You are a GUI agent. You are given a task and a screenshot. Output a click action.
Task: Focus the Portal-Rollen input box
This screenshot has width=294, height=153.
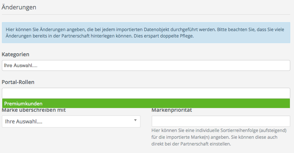tap(146, 93)
